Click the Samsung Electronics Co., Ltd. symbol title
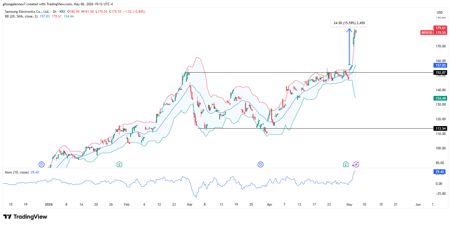451x225 pixels. [27, 12]
